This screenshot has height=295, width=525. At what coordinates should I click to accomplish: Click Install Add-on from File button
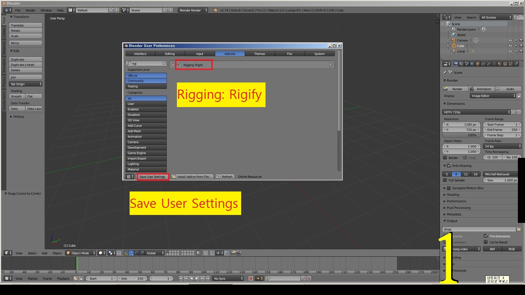(x=192, y=176)
